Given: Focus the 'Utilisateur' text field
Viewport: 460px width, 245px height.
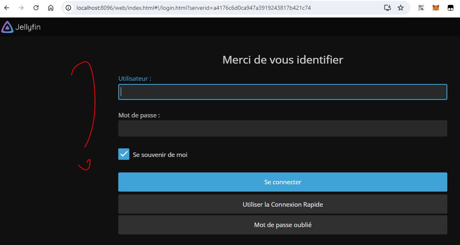Looking at the screenshot, I should click(282, 92).
